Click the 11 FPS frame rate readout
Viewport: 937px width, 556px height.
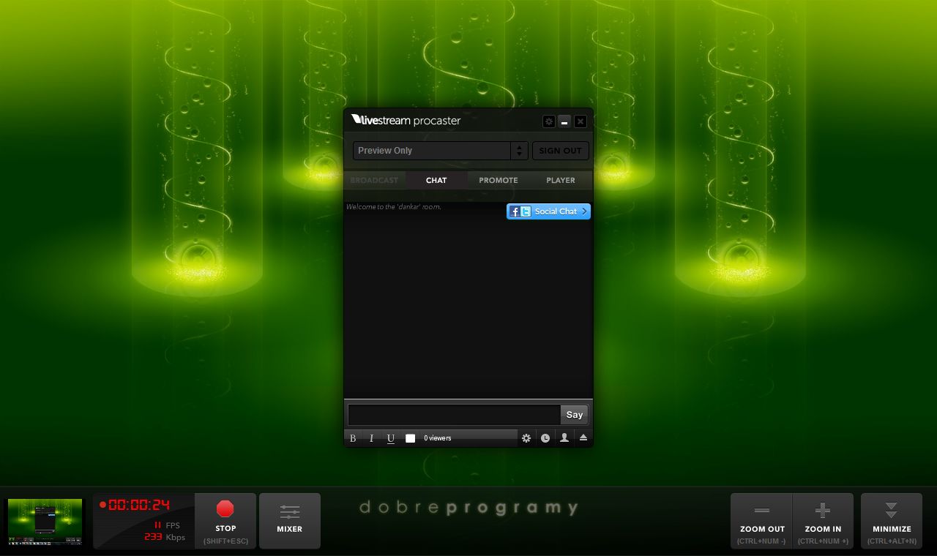tap(166, 525)
